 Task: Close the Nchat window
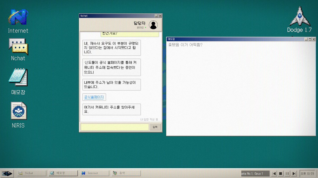[x=160, y=16]
